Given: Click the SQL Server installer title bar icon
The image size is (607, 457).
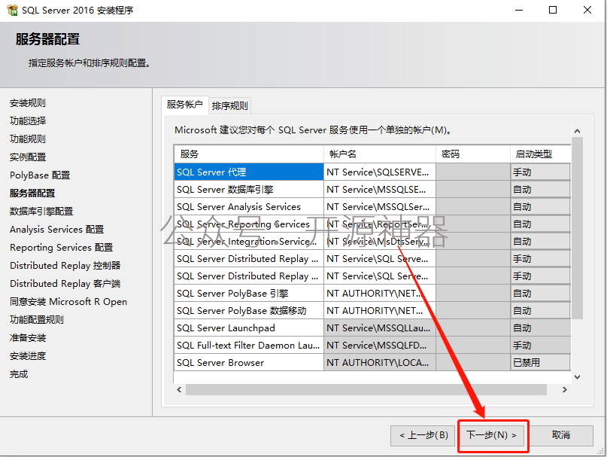Looking at the screenshot, I should (12, 11).
